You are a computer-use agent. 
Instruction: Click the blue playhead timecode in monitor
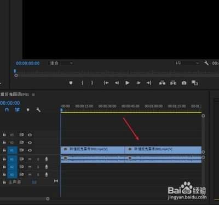27,63
